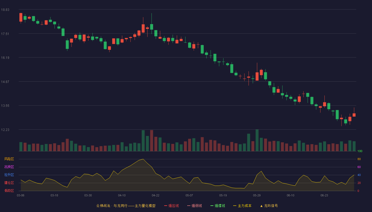Click the final red candlestick on the right

click(x=354, y=115)
